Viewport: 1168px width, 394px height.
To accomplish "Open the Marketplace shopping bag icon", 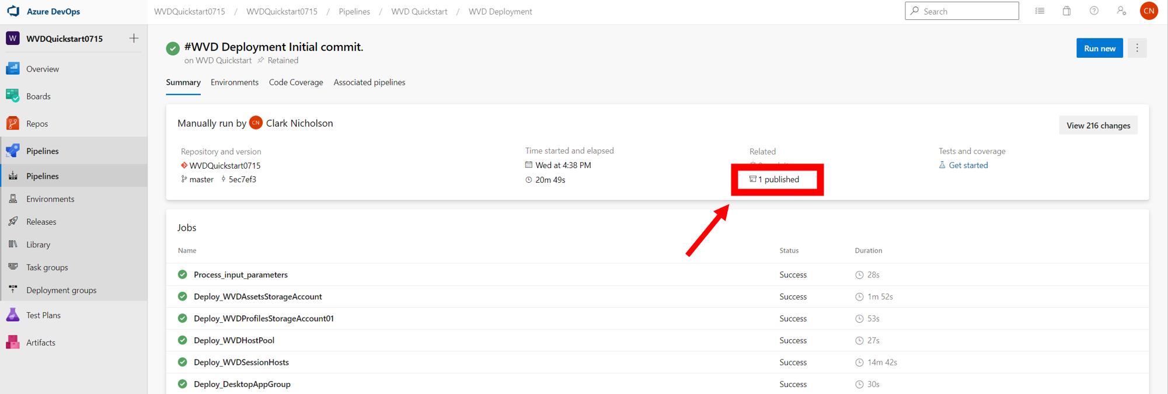I will [1066, 11].
